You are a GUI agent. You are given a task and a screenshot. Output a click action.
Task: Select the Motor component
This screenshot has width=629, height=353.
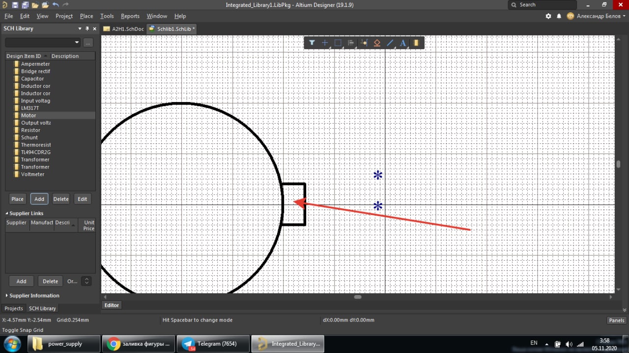29,115
